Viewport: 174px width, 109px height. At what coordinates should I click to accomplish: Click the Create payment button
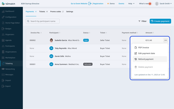tap(160, 21)
